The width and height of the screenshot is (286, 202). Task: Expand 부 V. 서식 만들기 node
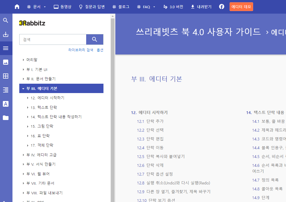coord(23,164)
